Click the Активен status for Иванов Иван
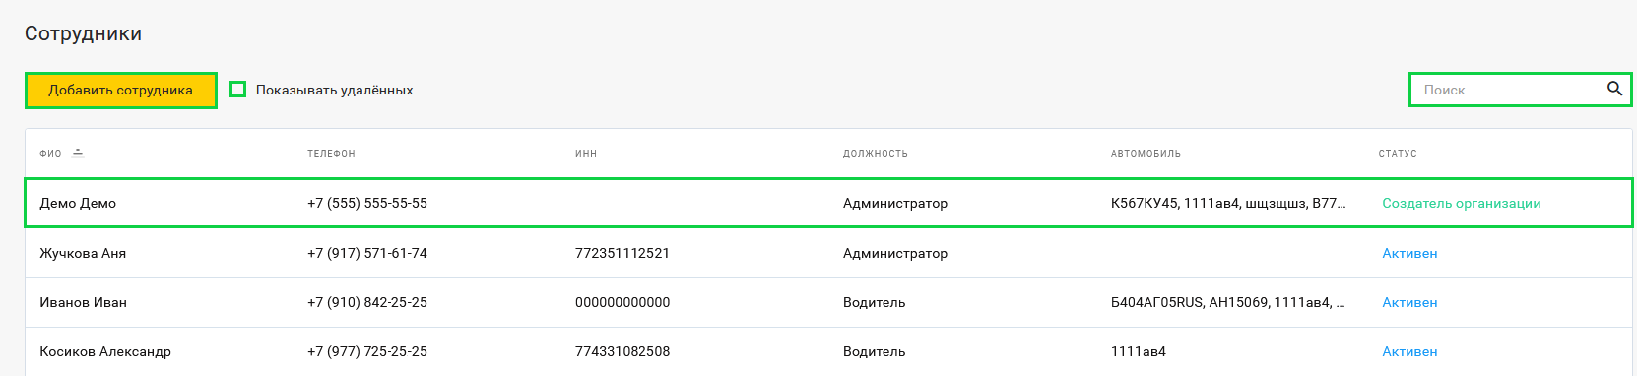The image size is (1637, 376). click(x=1409, y=302)
